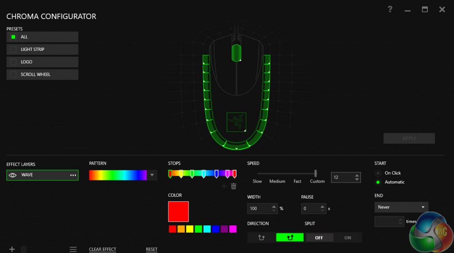Add a color stop with plus icon
The image size is (454, 253).
click(x=224, y=186)
